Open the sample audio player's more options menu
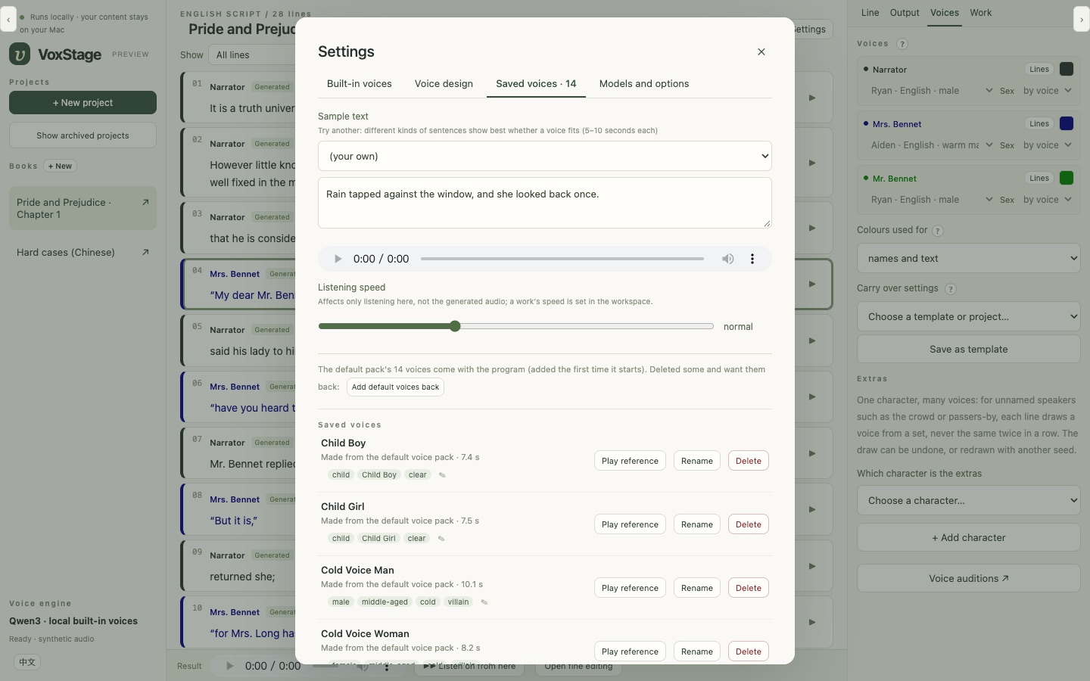1090x681 pixels. tap(752, 259)
